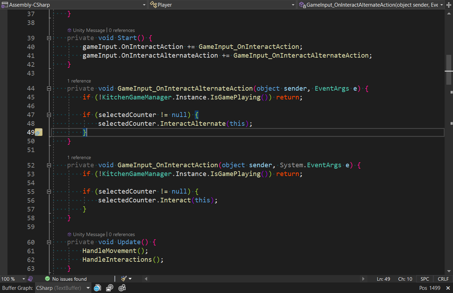Screen dimensions: 453x293
Task: Click 'InteractAlternate' on line 48
Action: tap(193, 124)
